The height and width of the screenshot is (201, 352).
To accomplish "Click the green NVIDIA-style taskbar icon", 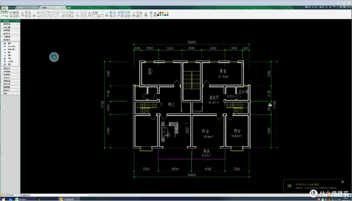I will coord(39,199).
